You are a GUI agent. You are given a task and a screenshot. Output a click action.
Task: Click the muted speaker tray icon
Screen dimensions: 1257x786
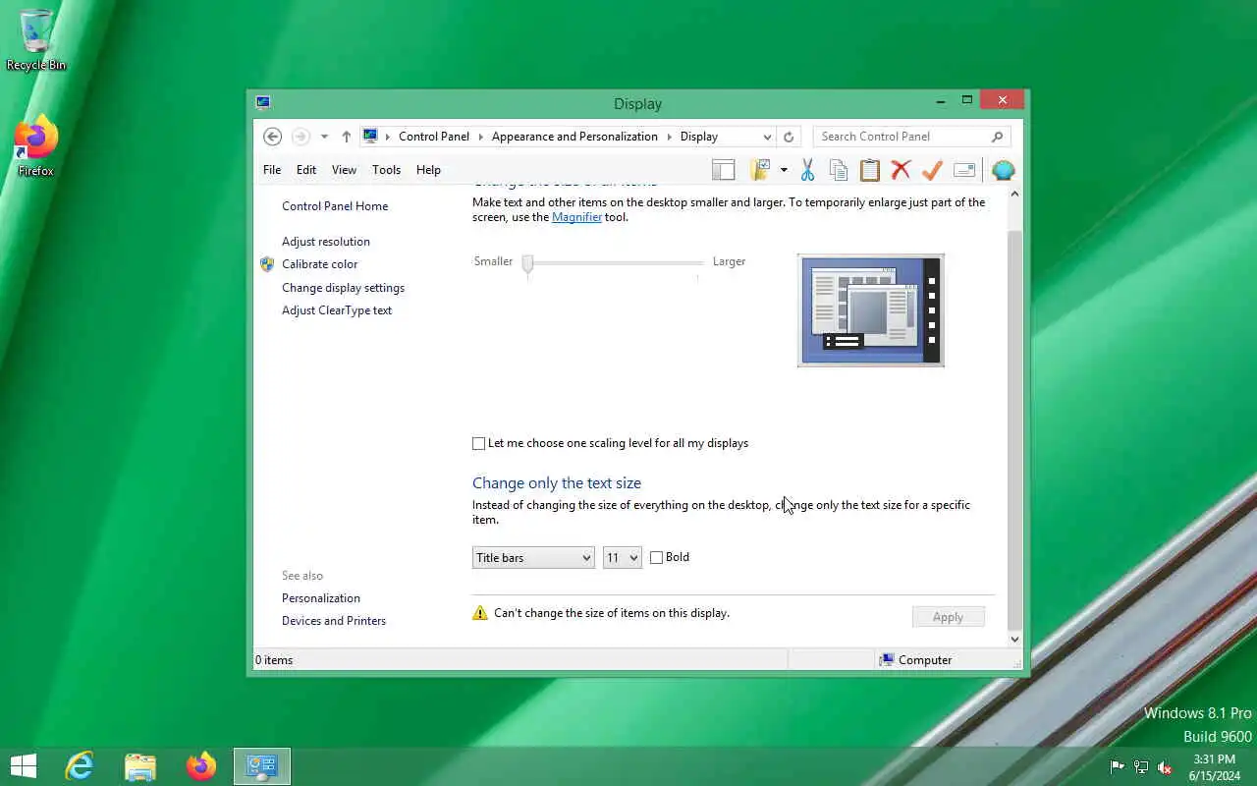[1165, 767]
